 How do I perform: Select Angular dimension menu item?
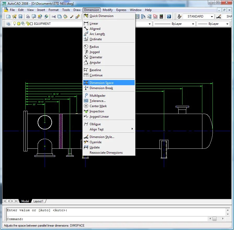tap(109, 62)
